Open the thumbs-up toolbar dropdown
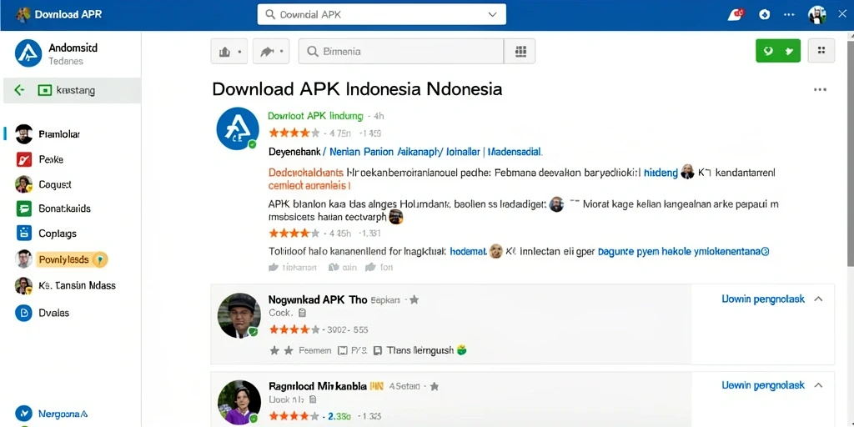This screenshot has width=854, height=427. (x=229, y=52)
